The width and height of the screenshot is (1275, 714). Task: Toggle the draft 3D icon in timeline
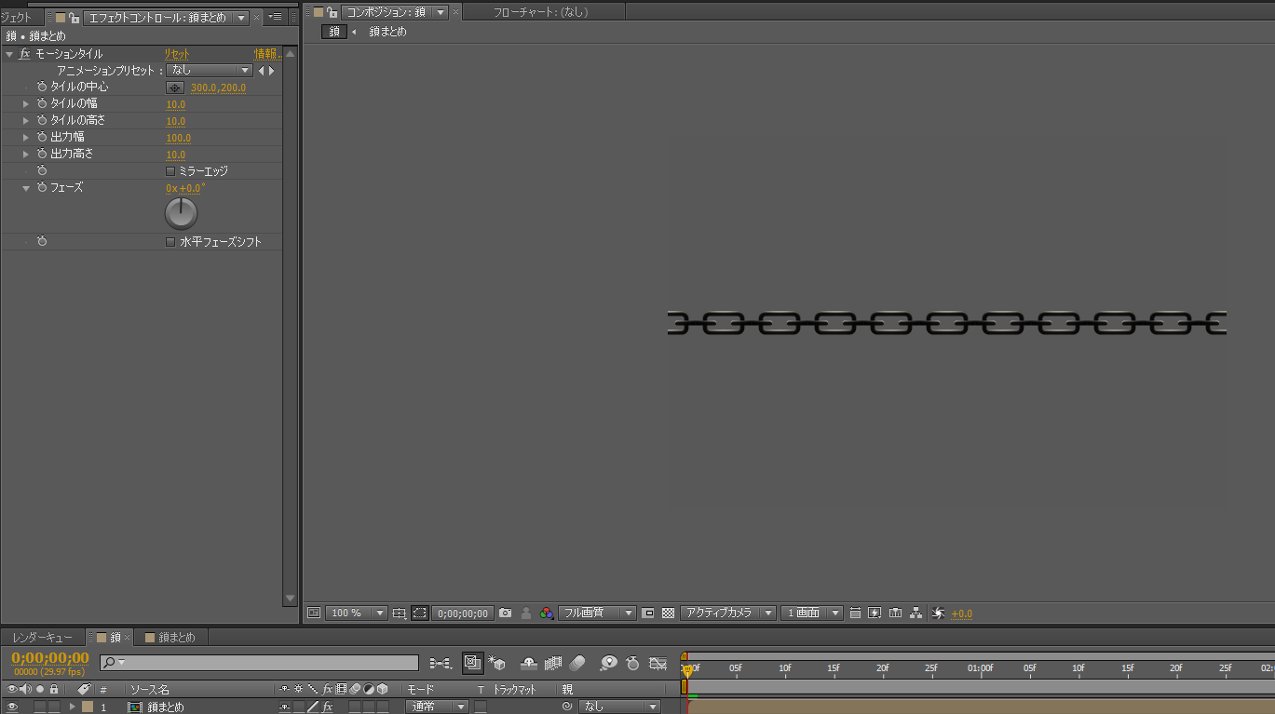coord(496,663)
